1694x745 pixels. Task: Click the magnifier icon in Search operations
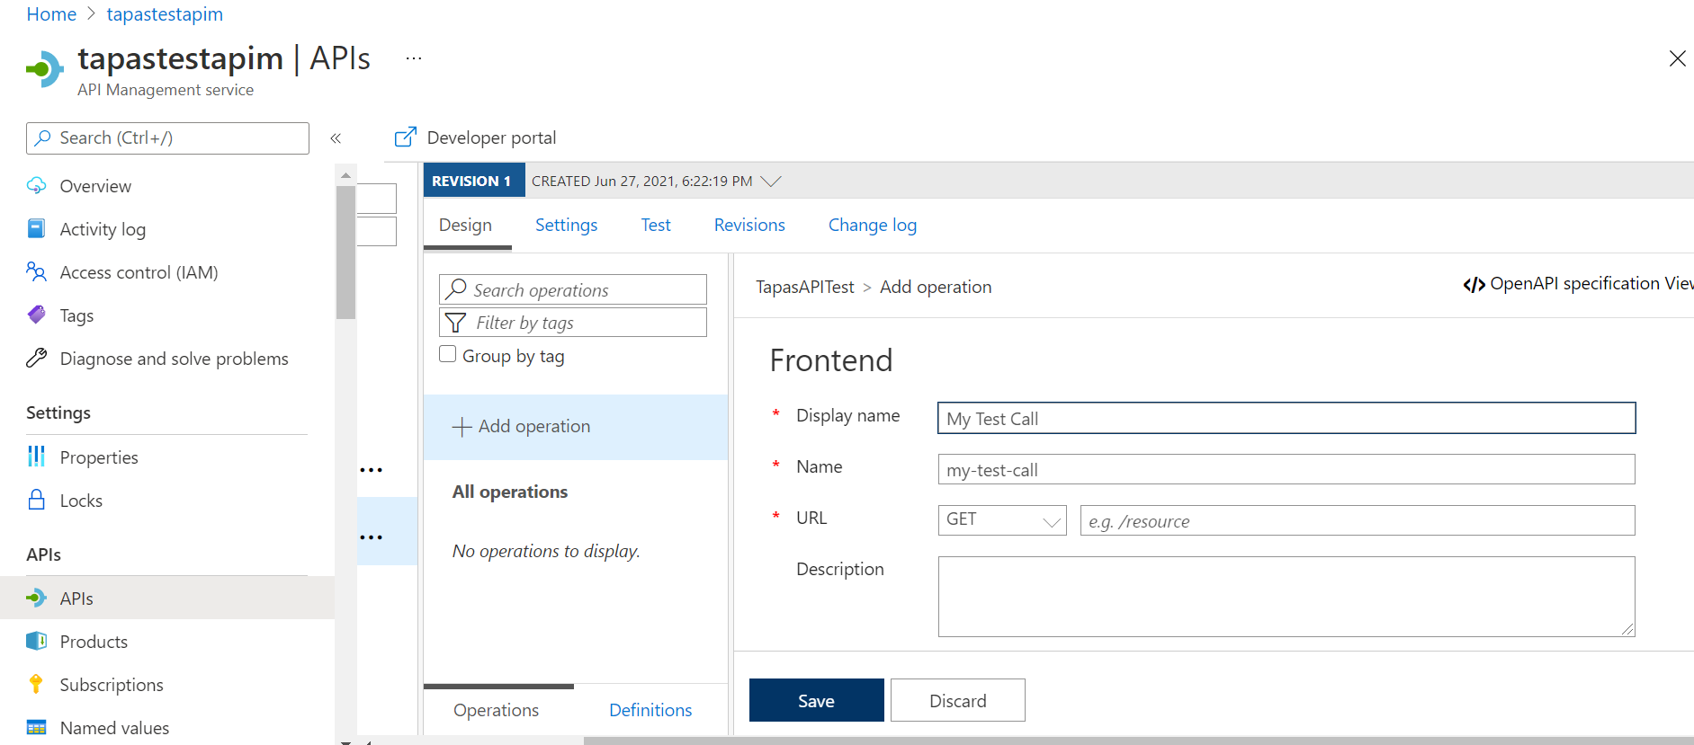click(x=457, y=288)
